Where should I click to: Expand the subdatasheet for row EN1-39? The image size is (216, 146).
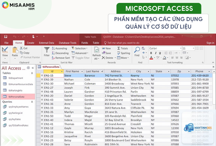point(42,79)
